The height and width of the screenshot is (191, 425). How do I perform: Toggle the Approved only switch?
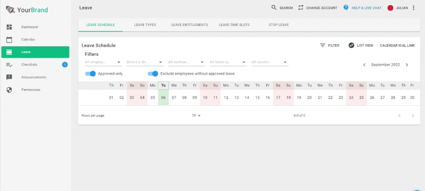point(91,73)
